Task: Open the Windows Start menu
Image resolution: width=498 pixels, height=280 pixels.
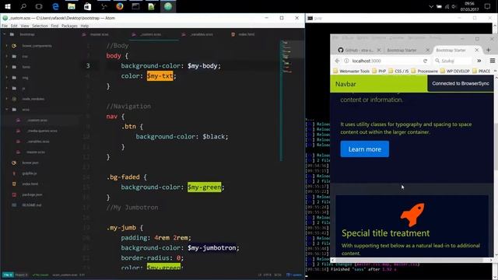Action: coord(8,6)
